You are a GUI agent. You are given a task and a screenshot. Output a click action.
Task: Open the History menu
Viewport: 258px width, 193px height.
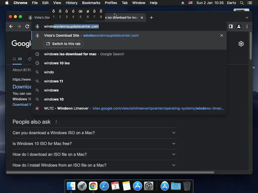point(72,3)
